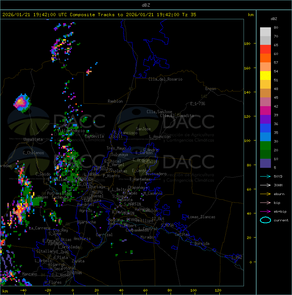Click the 'Tz 35' text in header

point(189,15)
